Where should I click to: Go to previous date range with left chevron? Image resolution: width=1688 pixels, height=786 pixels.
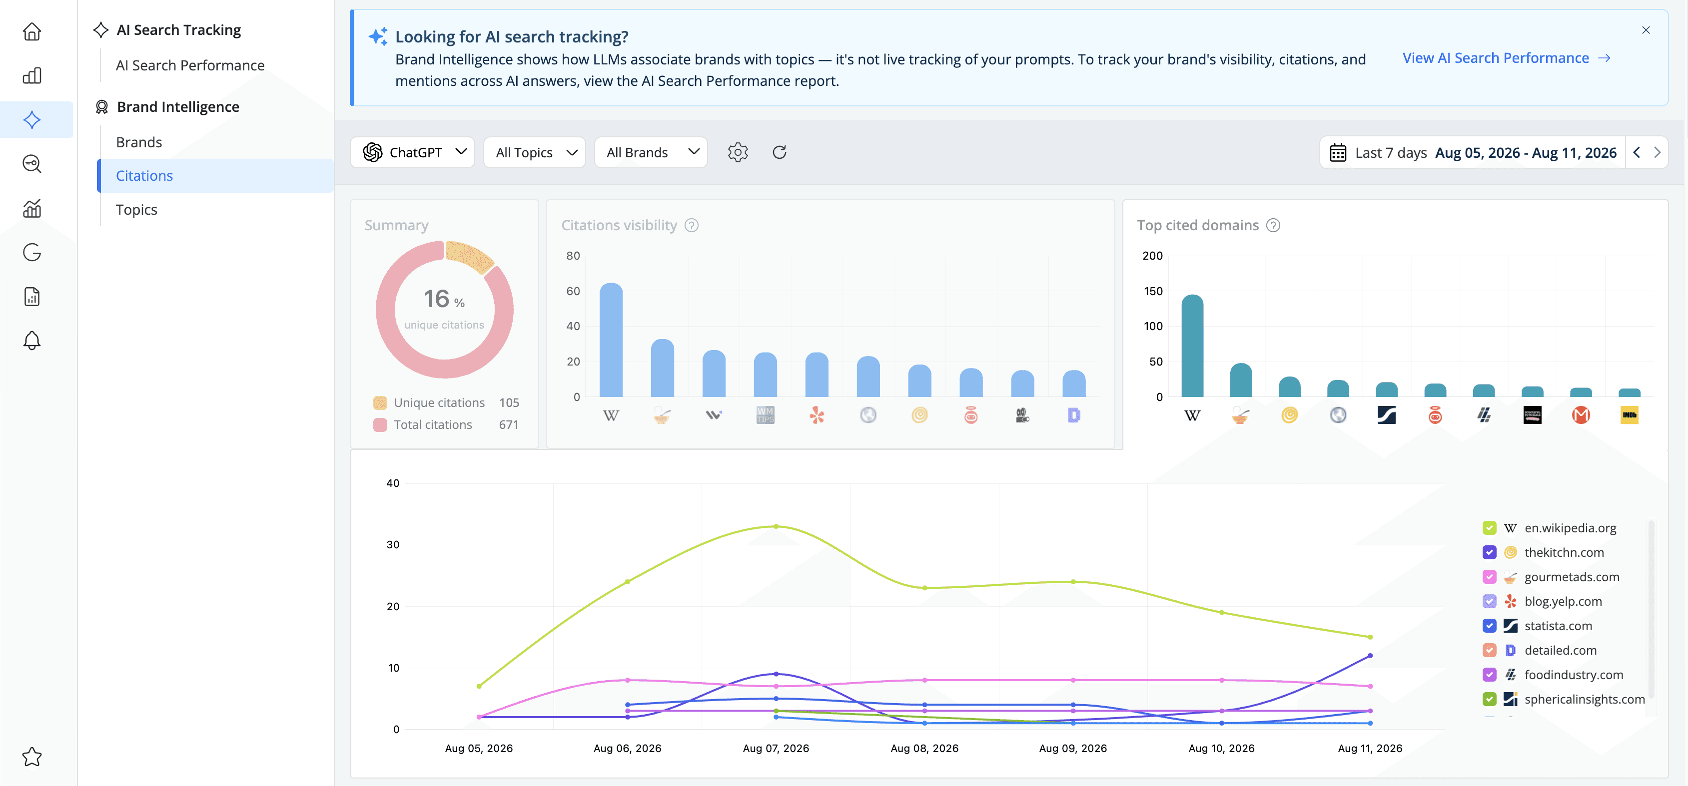tap(1636, 153)
